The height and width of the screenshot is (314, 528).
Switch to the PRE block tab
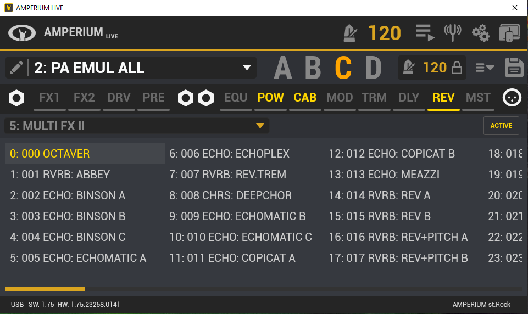[153, 98]
